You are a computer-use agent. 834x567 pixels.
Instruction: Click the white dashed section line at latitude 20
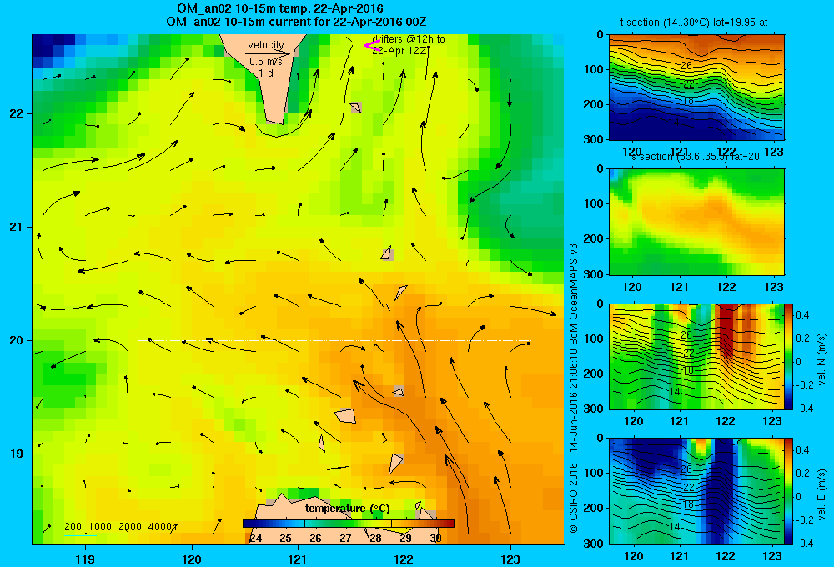(x=334, y=340)
